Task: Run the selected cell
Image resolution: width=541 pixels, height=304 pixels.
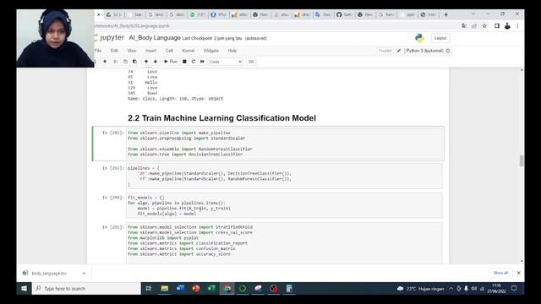Action: coord(171,62)
